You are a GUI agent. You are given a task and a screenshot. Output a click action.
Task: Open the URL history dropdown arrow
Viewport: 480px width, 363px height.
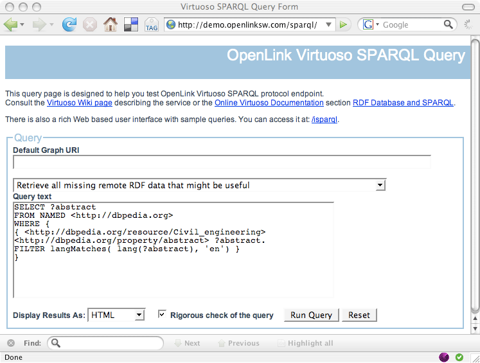point(329,24)
